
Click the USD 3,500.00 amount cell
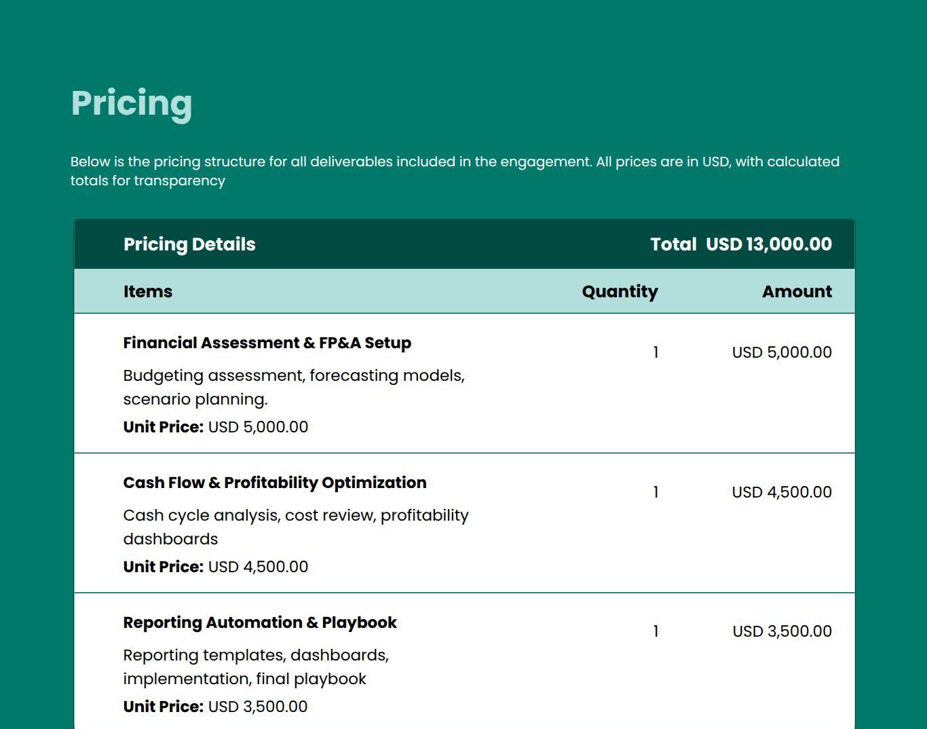[780, 631]
